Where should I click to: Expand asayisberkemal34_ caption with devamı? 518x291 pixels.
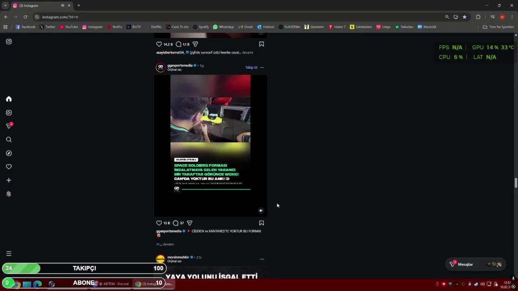(x=248, y=53)
